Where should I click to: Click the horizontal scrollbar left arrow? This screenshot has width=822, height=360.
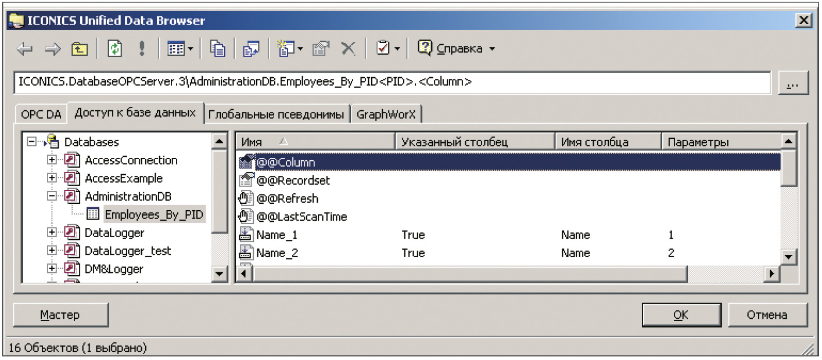pos(245,273)
